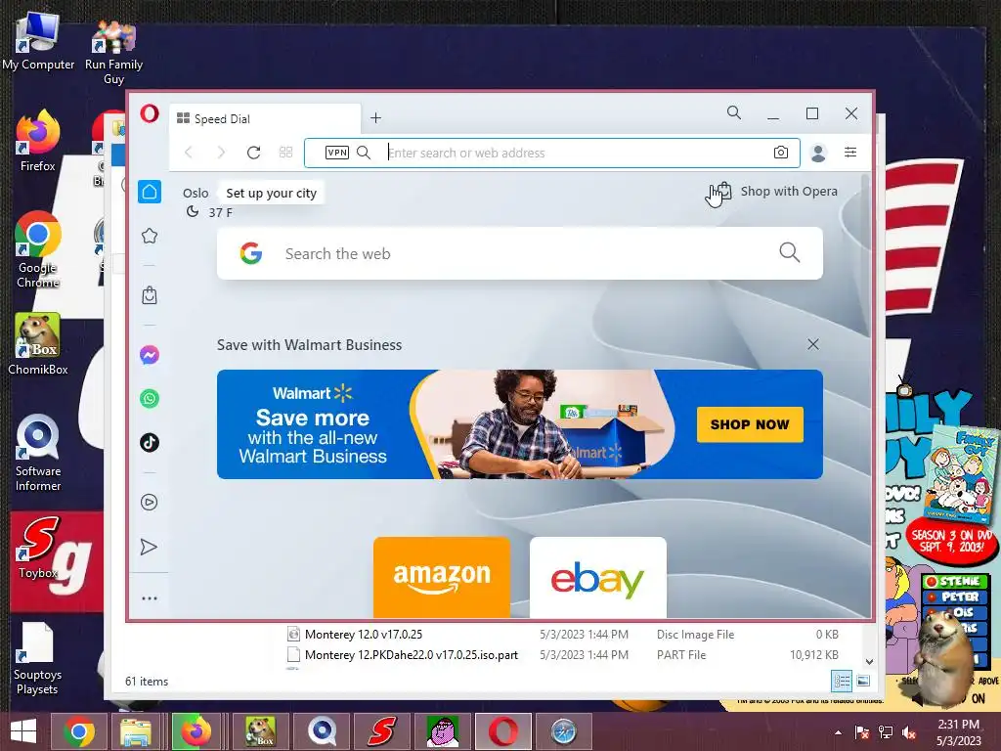
Task: Click Explorer scrollbar down arrow
Action: click(x=869, y=662)
